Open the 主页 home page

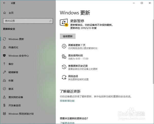(x=11, y=13)
